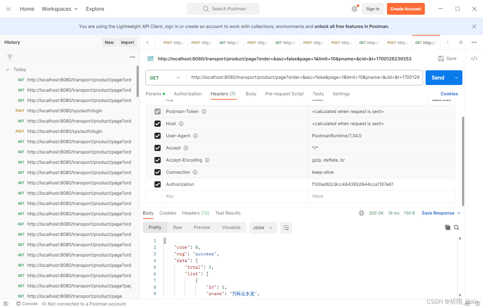483x308 pixels.
Task: Toggle word wrap in response body
Action: [x=286, y=228]
